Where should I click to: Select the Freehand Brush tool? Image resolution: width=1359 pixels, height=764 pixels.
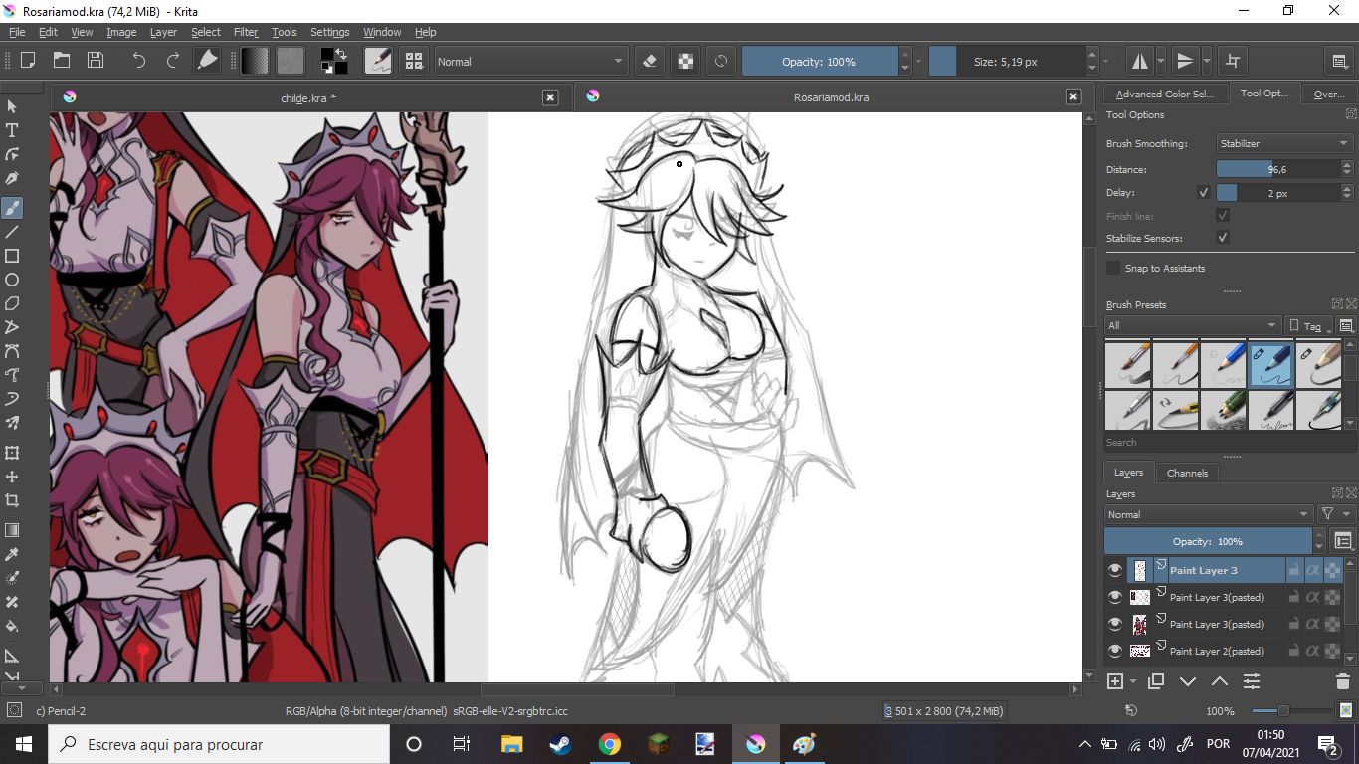coord(12,207)
